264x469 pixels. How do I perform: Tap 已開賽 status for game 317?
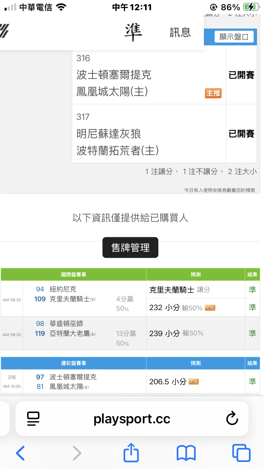click(x=241, y=134)
